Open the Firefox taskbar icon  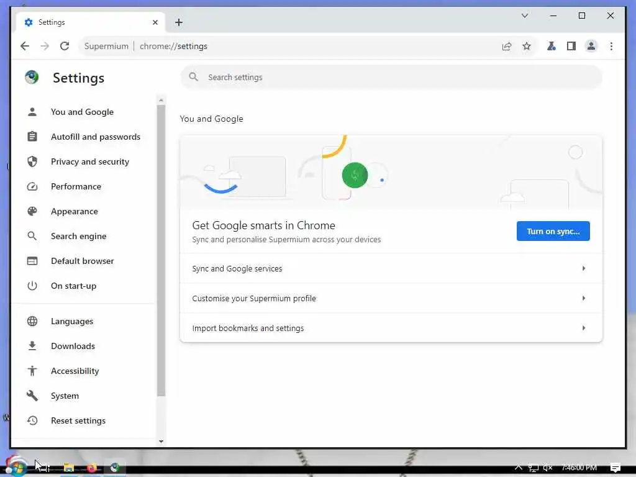tap(92, 468)
